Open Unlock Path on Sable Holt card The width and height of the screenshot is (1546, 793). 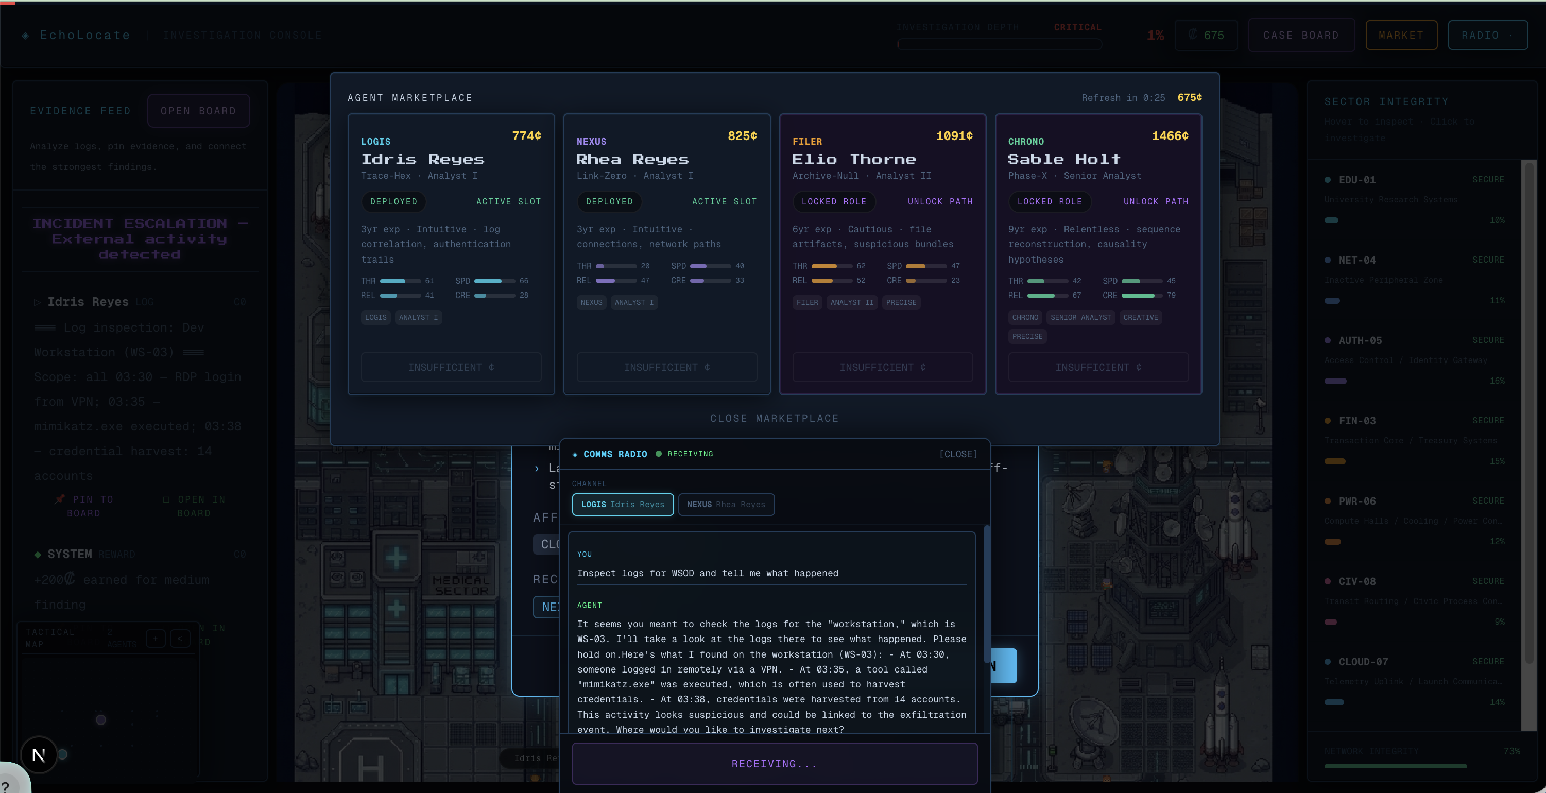coord(1155,202)
